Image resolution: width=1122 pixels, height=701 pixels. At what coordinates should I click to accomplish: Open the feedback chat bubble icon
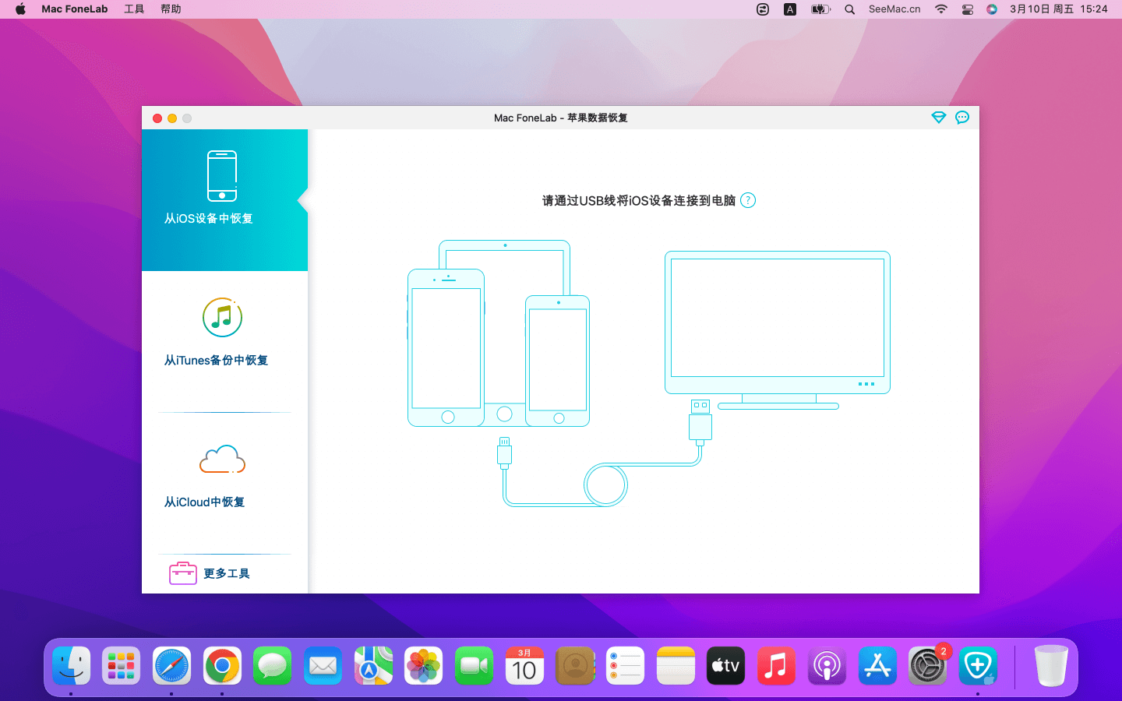962,118
